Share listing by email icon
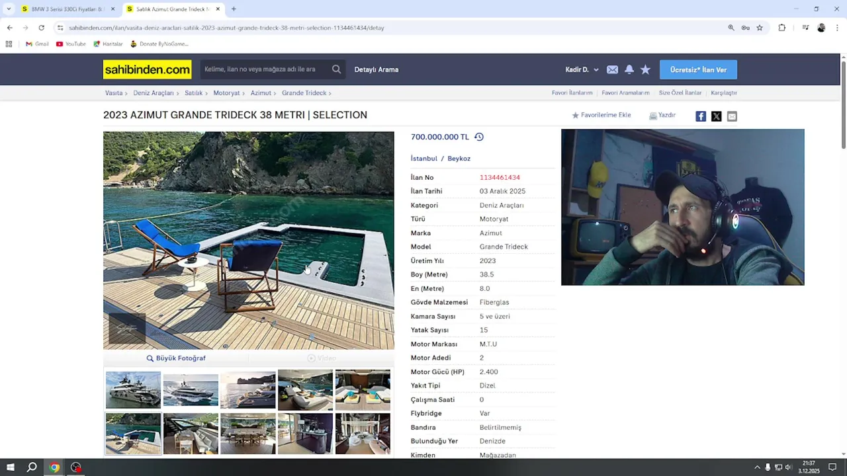 [732, 116]
